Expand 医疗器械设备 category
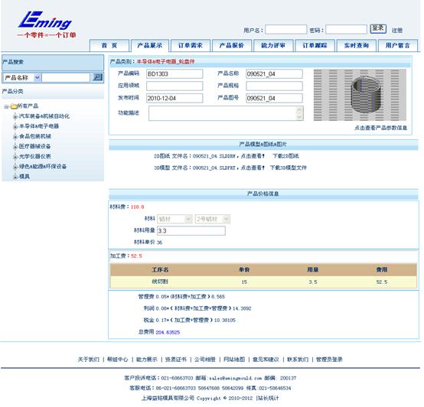 tap(15, 147)
